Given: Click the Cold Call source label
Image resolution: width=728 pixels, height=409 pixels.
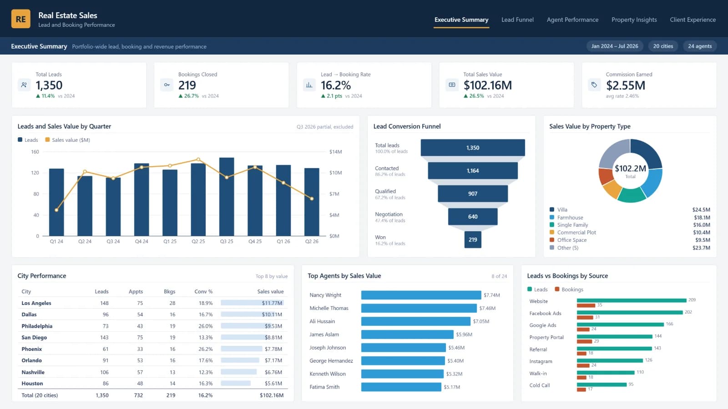Looking at the screenshot, I should 540,385.
